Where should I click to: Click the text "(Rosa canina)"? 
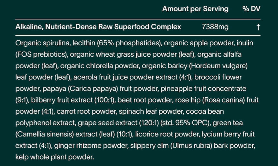tap(223, 100)
